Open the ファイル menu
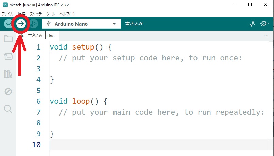This screenshot has width=274, height=156. pos(7,14)
